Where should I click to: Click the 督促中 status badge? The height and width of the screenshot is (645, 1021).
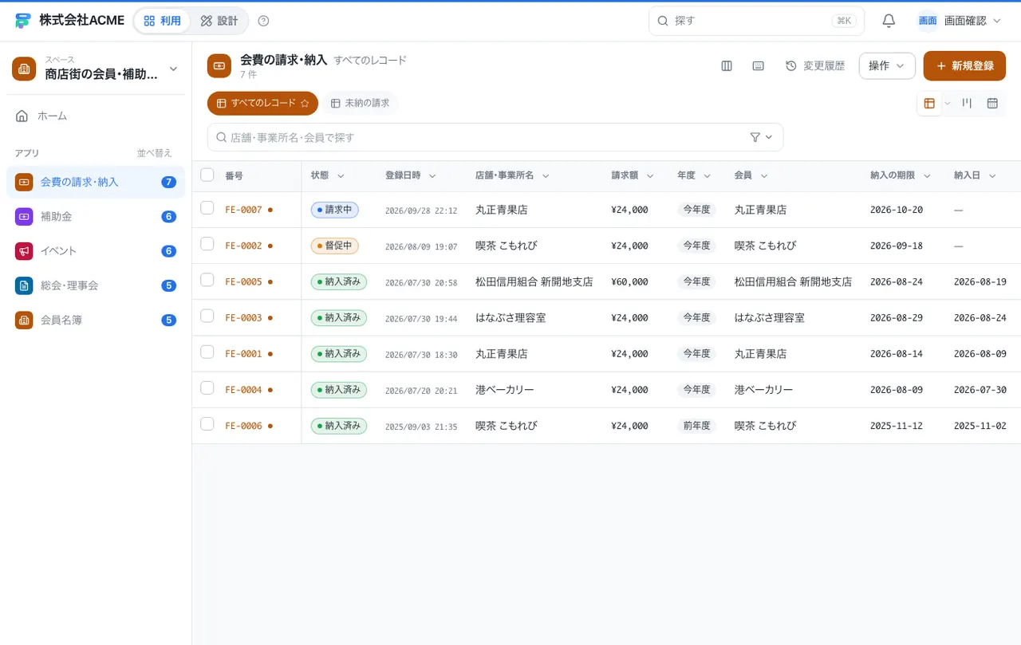point(335,246)
